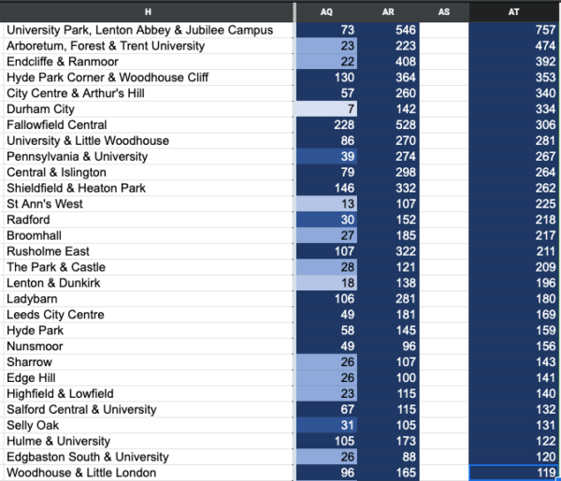Select column AT header
The image size is (561, 481).
[513, 12]
